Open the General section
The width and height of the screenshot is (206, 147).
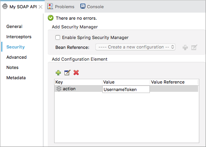(x=14, y=26)
